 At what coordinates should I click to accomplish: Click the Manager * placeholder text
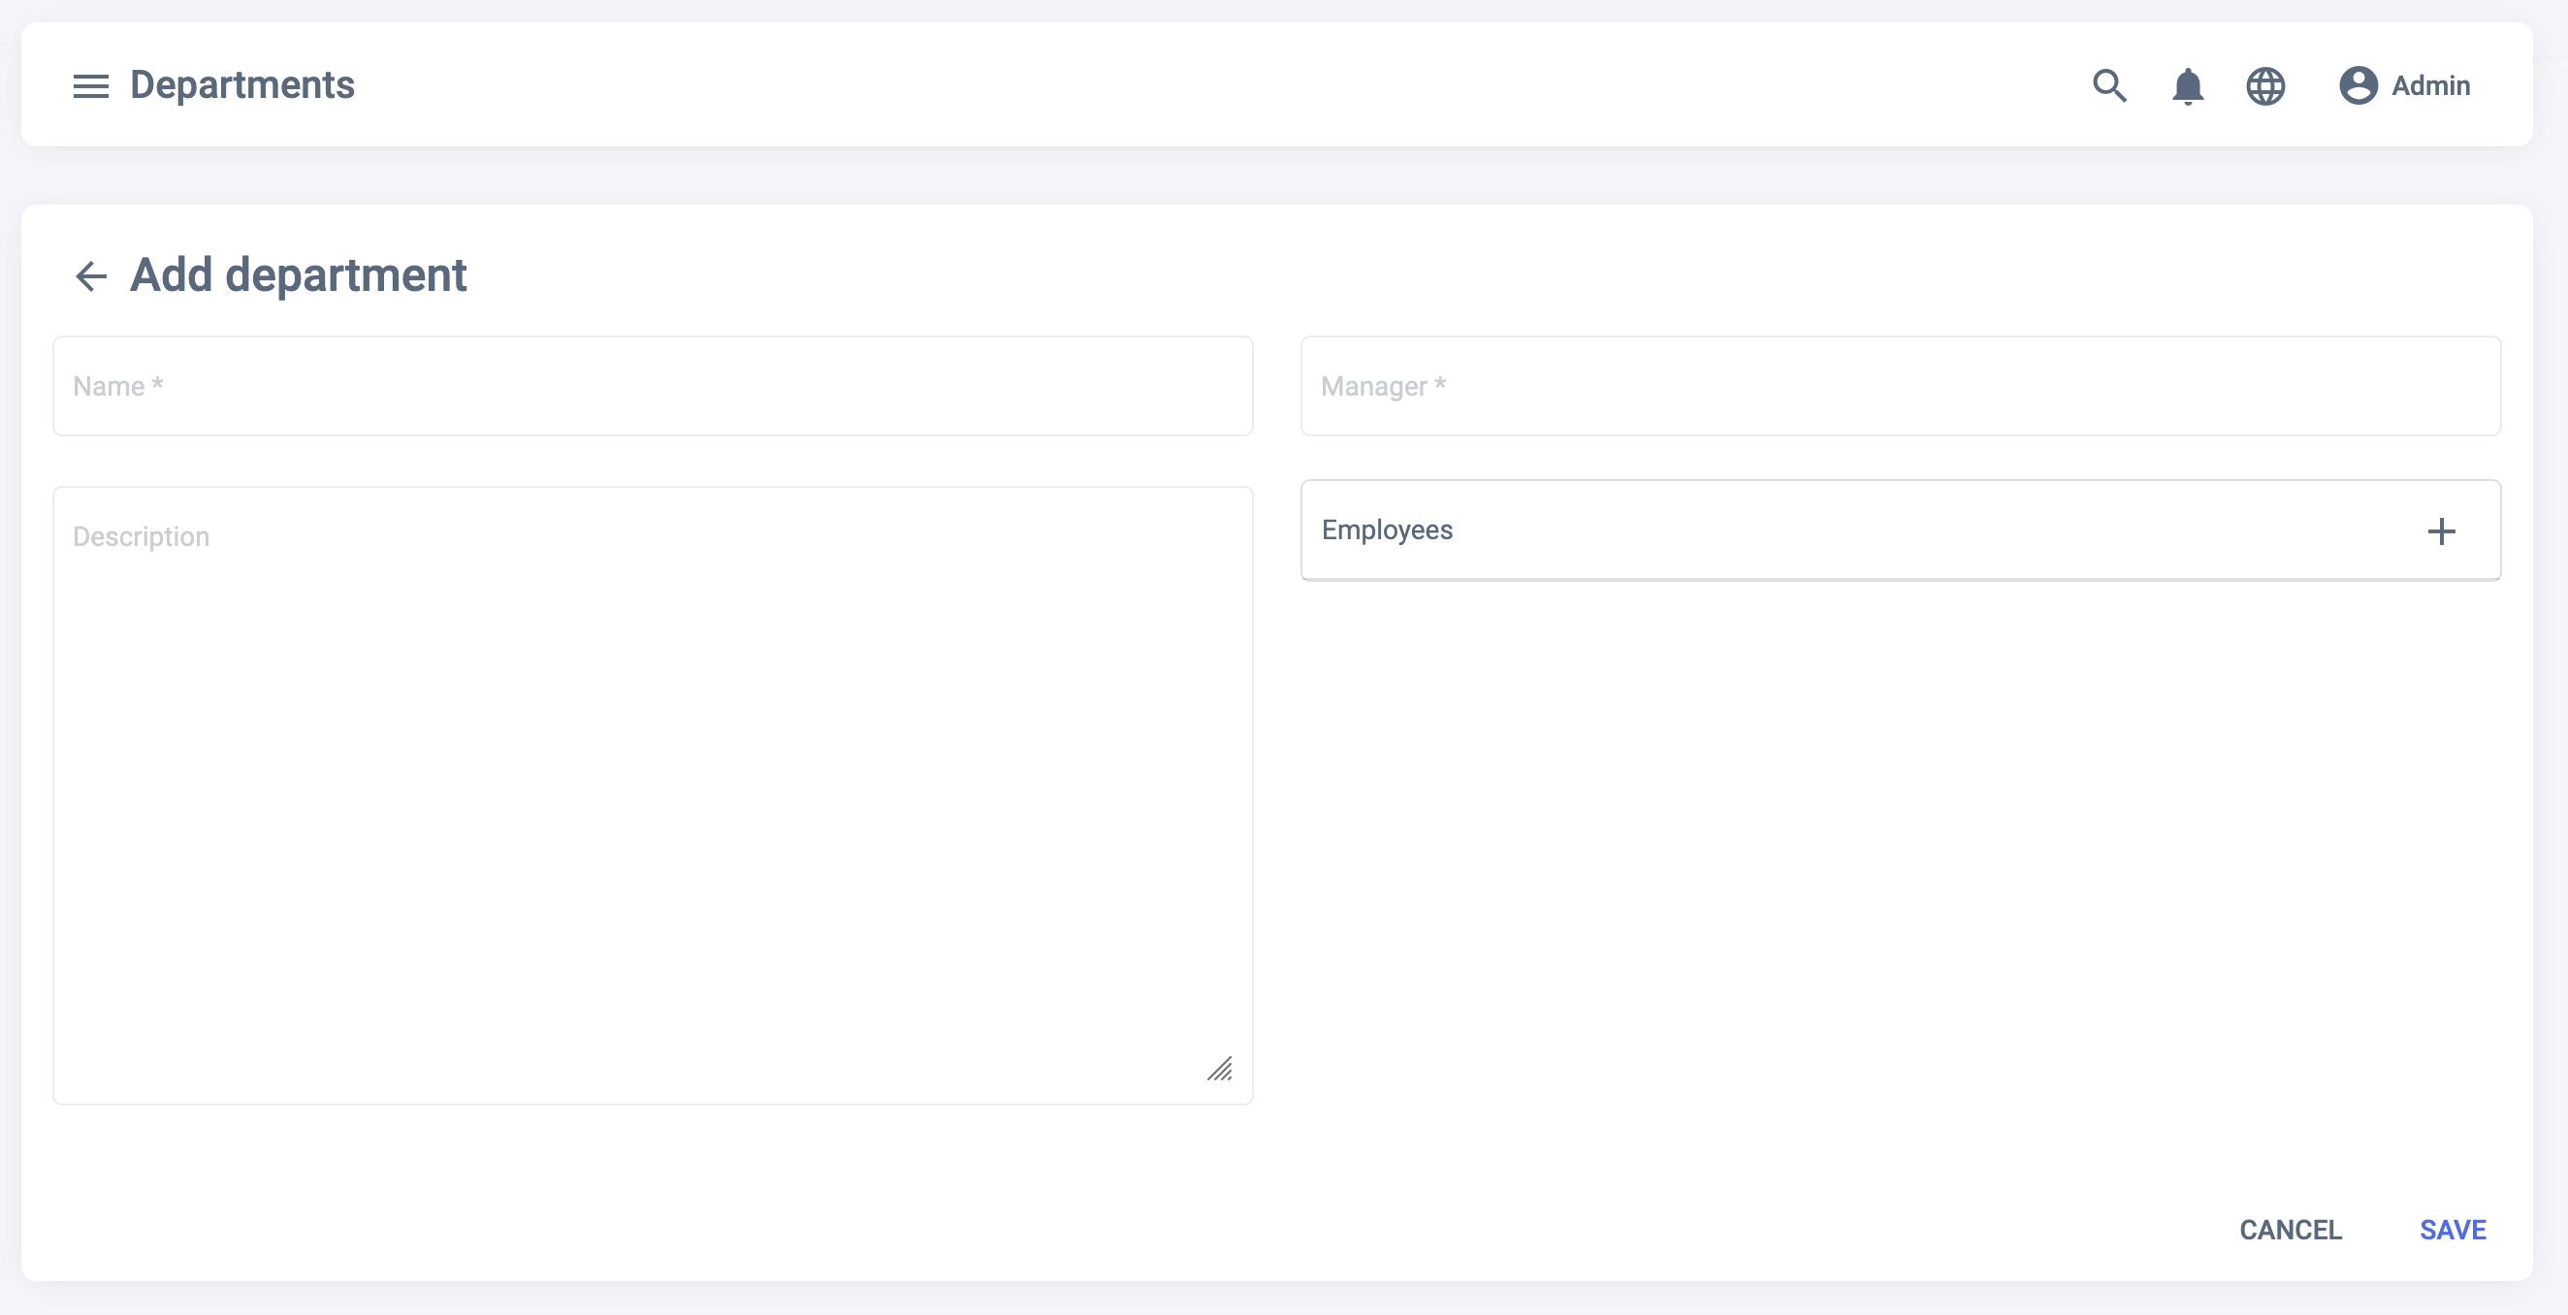[1383, 386]
